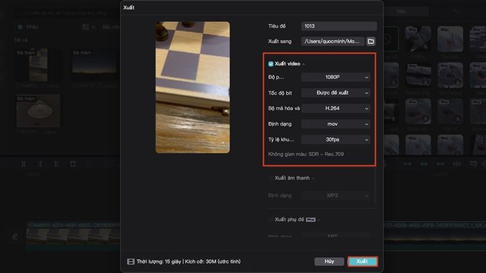Open the mov format dropdown
This screenshot has height=273, width=486.
point(335,124)
